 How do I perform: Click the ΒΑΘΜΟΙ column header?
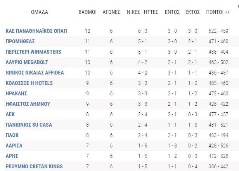point(88,12)
